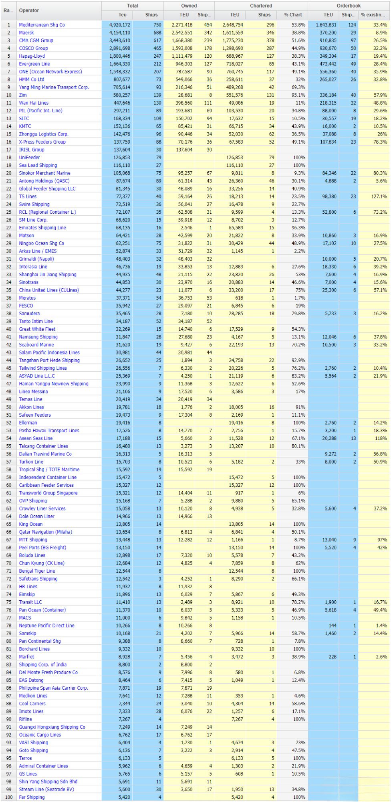The image size is (391, 802).
Task: Open Hainan Yangpu Newnew Shipping link
Action: 54,384
